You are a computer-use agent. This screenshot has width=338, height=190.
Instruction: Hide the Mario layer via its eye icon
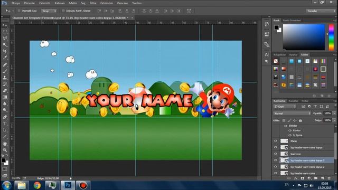[x=276, y=141]
